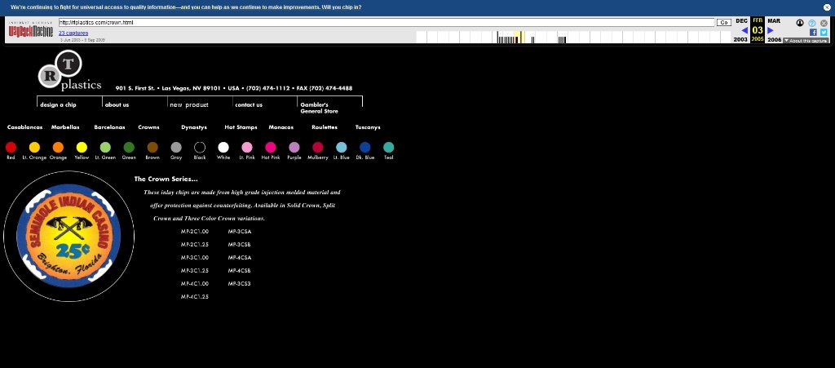Image resolution: width=835 pixels, height=368 pixels.
Task: Pick the Hot Pink color swatch
Action: (271, 148)
